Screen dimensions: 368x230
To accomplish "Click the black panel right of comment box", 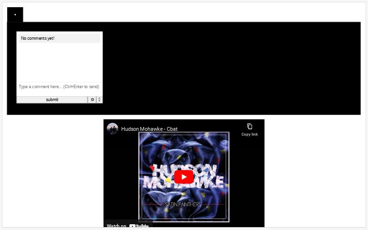I will pyautogui.click(x=230, y=67).
